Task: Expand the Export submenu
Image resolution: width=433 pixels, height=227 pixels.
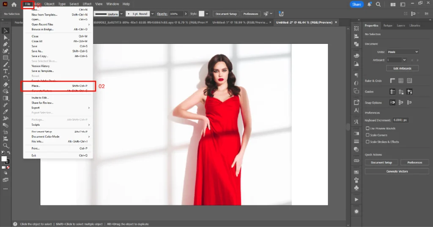Action: pos(58,108)
